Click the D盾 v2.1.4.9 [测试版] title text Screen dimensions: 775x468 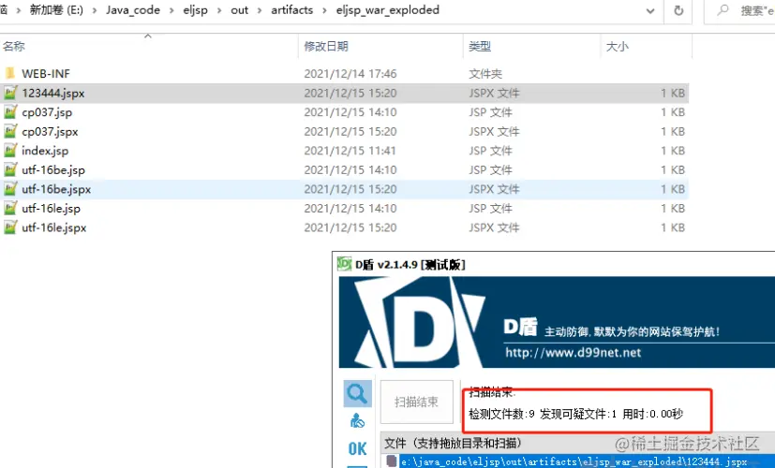[x=410, y=264]
